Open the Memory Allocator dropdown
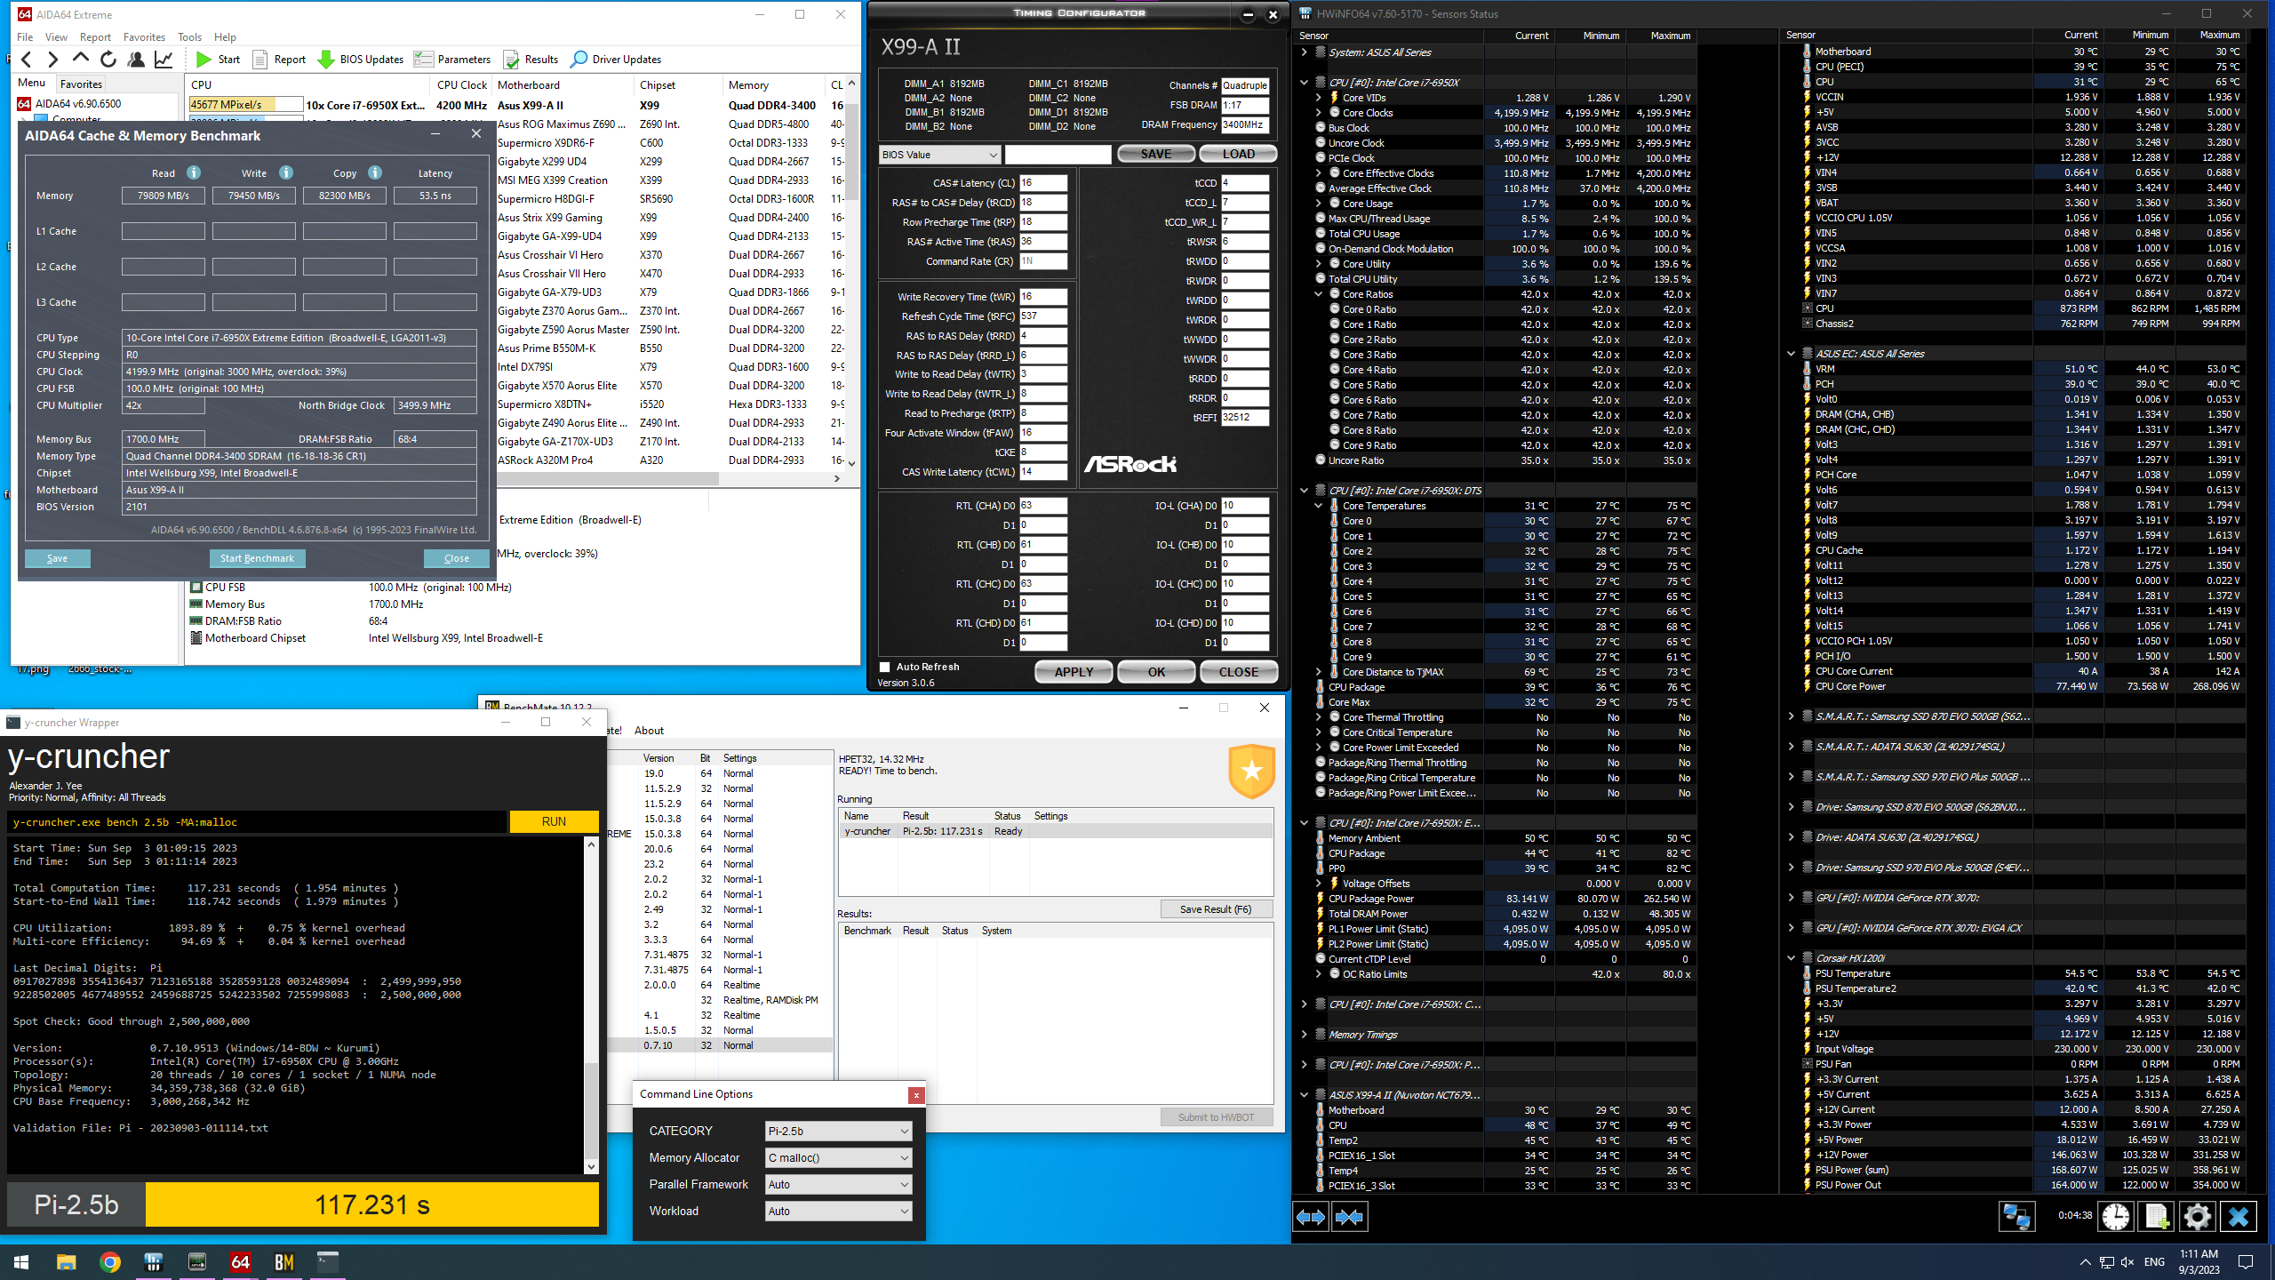Viewport: 2275px width, 1280px height. [x=838, y=1157]
